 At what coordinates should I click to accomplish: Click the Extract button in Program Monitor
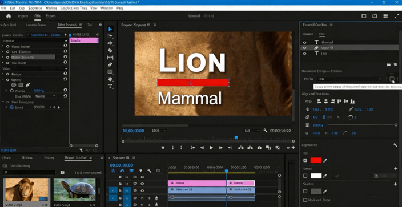coord(250,148)
